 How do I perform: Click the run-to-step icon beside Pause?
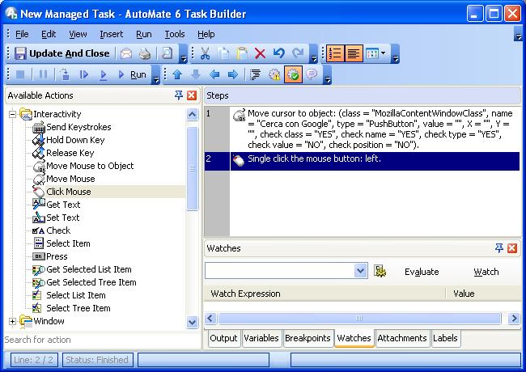(x=84, y=74)
